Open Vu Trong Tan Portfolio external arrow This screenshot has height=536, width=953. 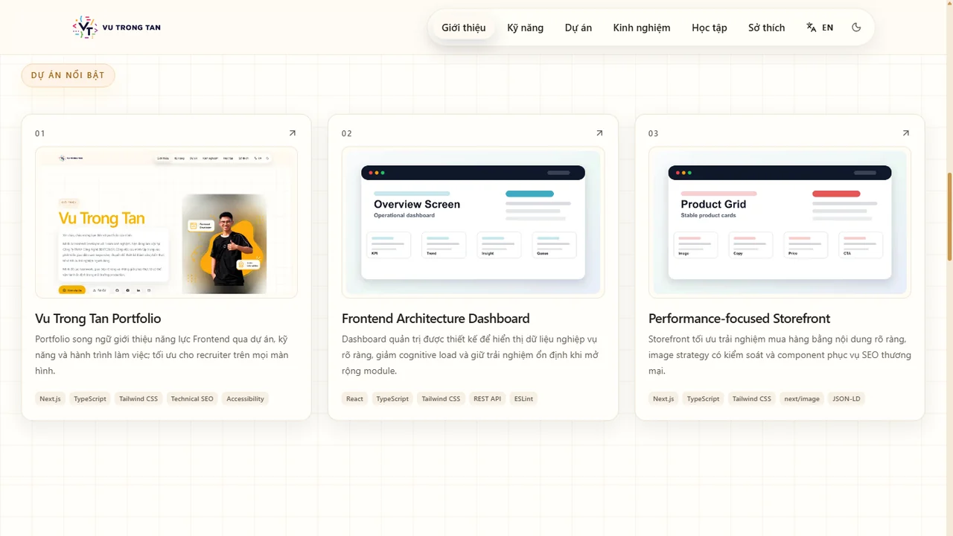click(x=293, y=133)
